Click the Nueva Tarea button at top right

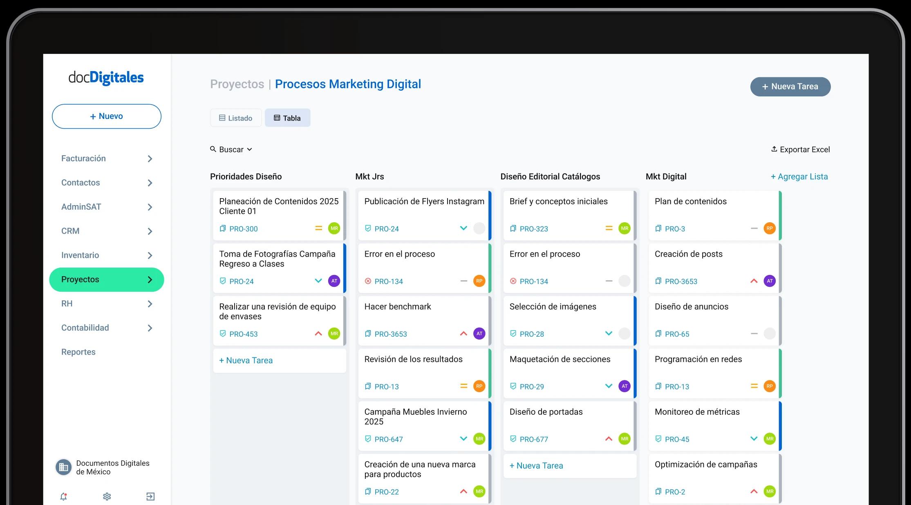[790, 87]
